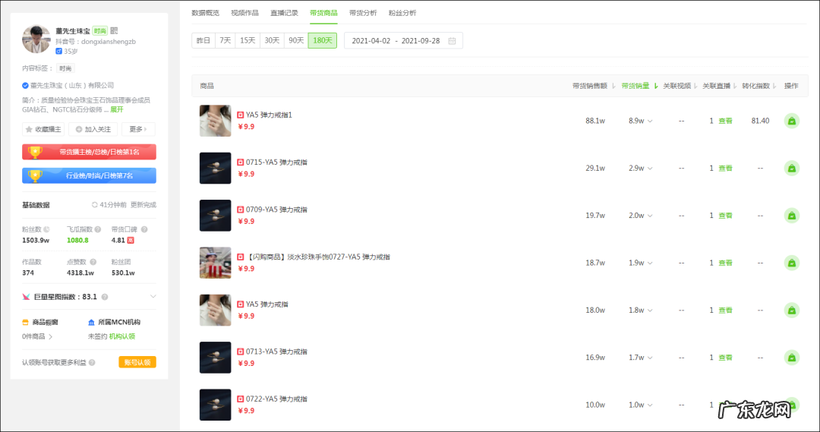Expand the 巨量星图指数 section chevron
The width and height of the screenshot is (820, 432).
pyautogui.click(x=153, y=297)
